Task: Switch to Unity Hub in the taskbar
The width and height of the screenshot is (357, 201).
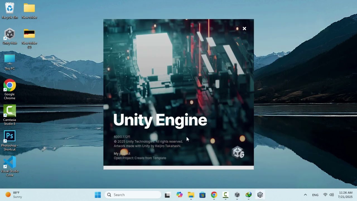Action: pyautogui.click(x=237, y=195)
